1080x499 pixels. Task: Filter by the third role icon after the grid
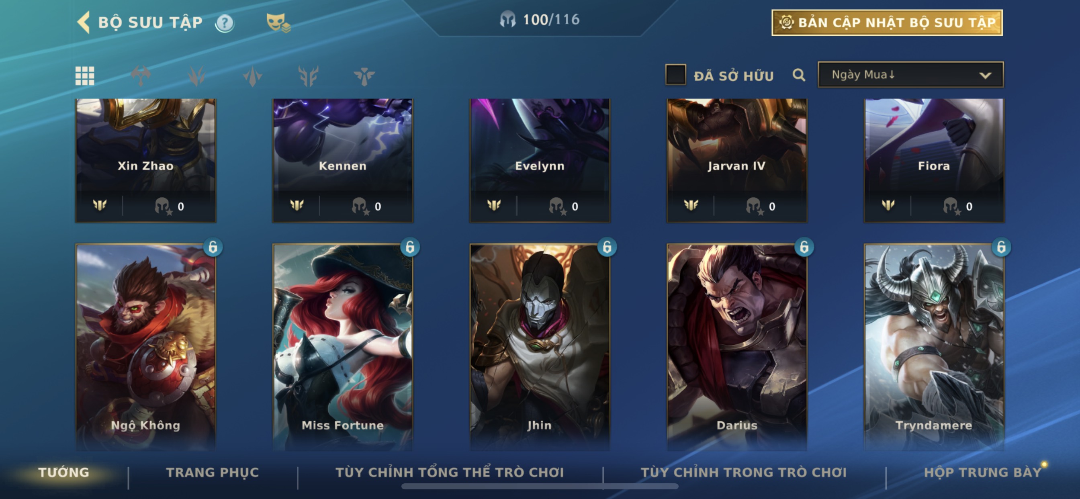point(252,76)
